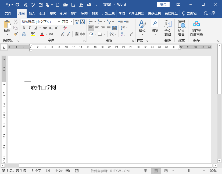Click the Save icon in Quick Access Toolbar

(73, 5)
